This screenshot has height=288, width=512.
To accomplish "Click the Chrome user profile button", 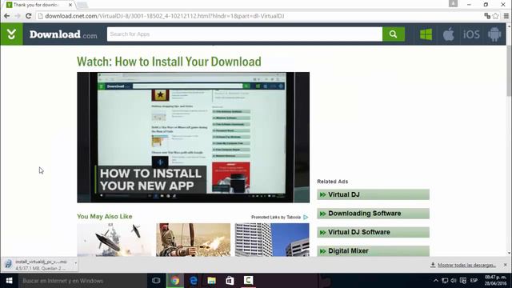I will [454, 3].
